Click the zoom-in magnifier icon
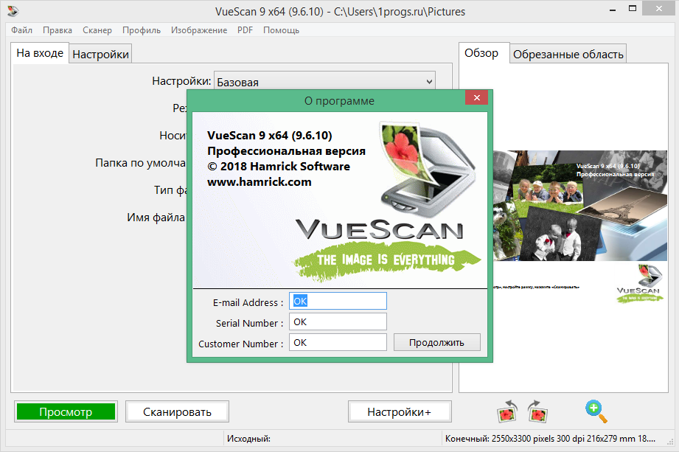The image size is (679, 452). point(596,411)
